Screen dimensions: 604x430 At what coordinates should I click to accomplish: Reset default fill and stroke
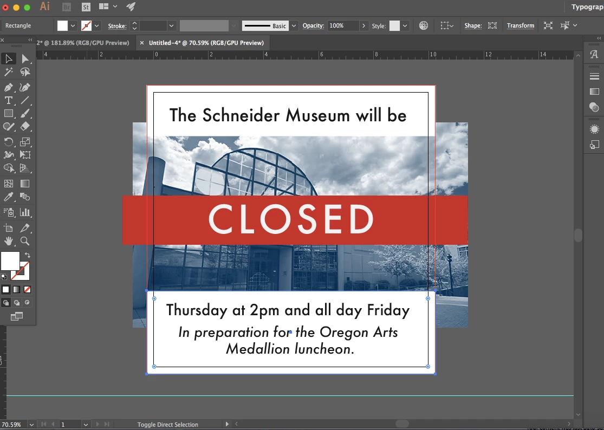[x=4, y=276]
